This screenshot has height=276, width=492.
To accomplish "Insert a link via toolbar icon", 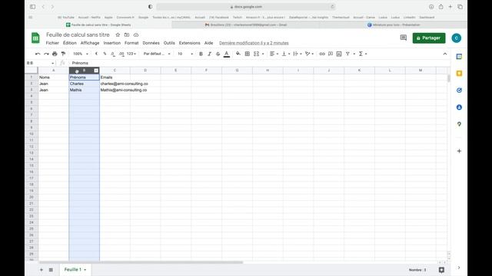I will pyautogui.click(x=322, y=54).
